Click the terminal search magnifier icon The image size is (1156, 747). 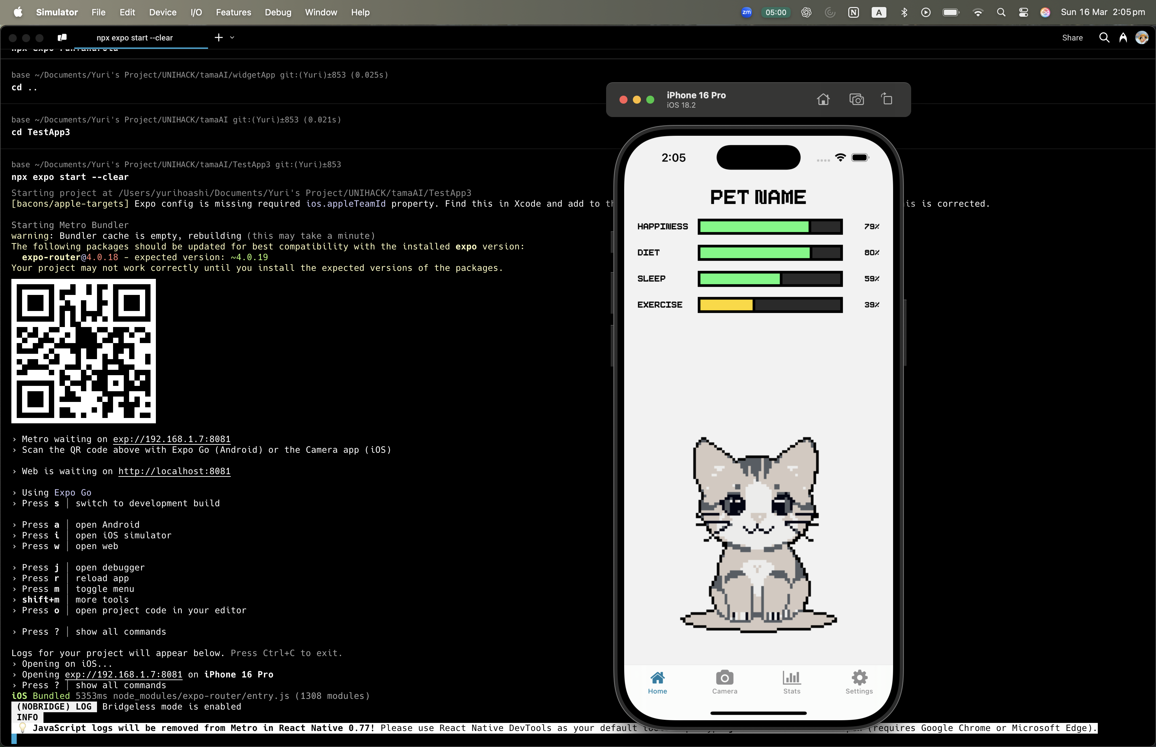pyautogui.click(x=1103, y=38)
